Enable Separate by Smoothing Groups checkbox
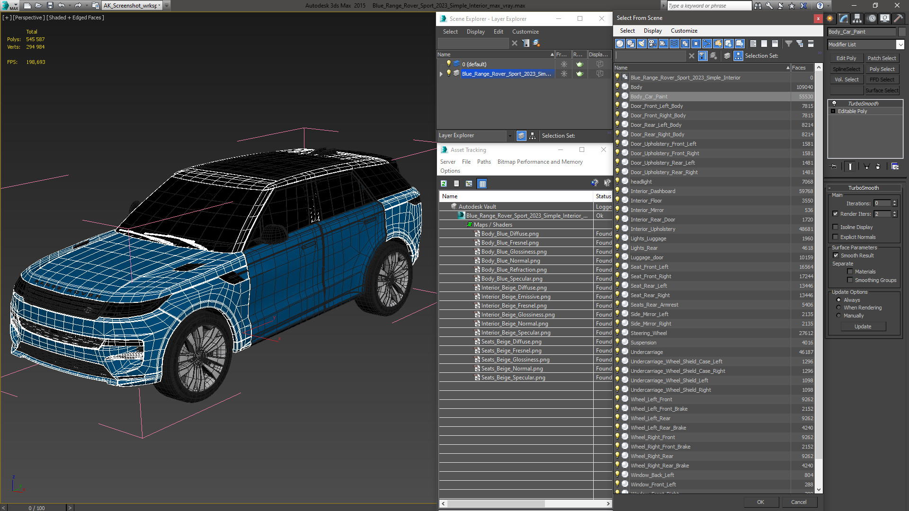 850,280
